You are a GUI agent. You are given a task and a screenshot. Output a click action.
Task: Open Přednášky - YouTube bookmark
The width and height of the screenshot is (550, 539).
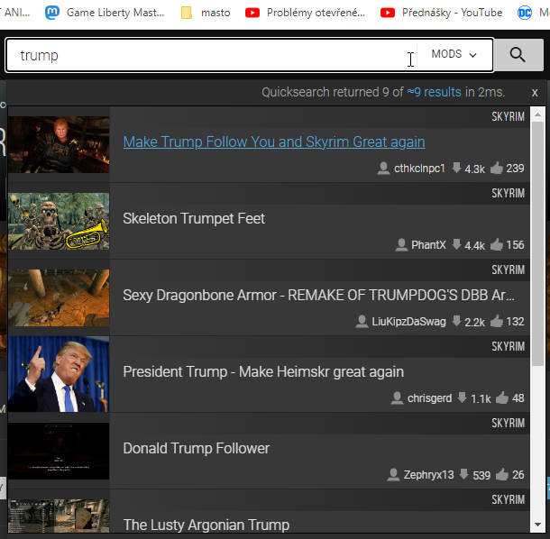442,13
